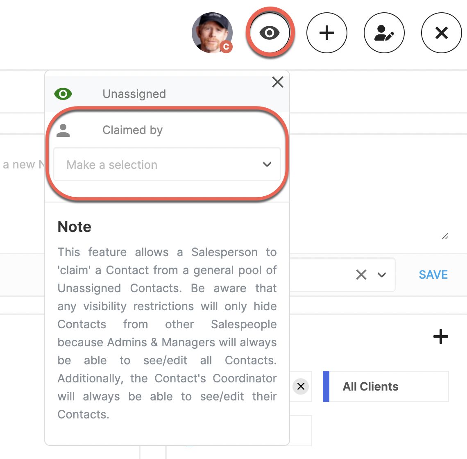467x459 pixels.
Task: Click the round X close button
Action: (441, 33)
